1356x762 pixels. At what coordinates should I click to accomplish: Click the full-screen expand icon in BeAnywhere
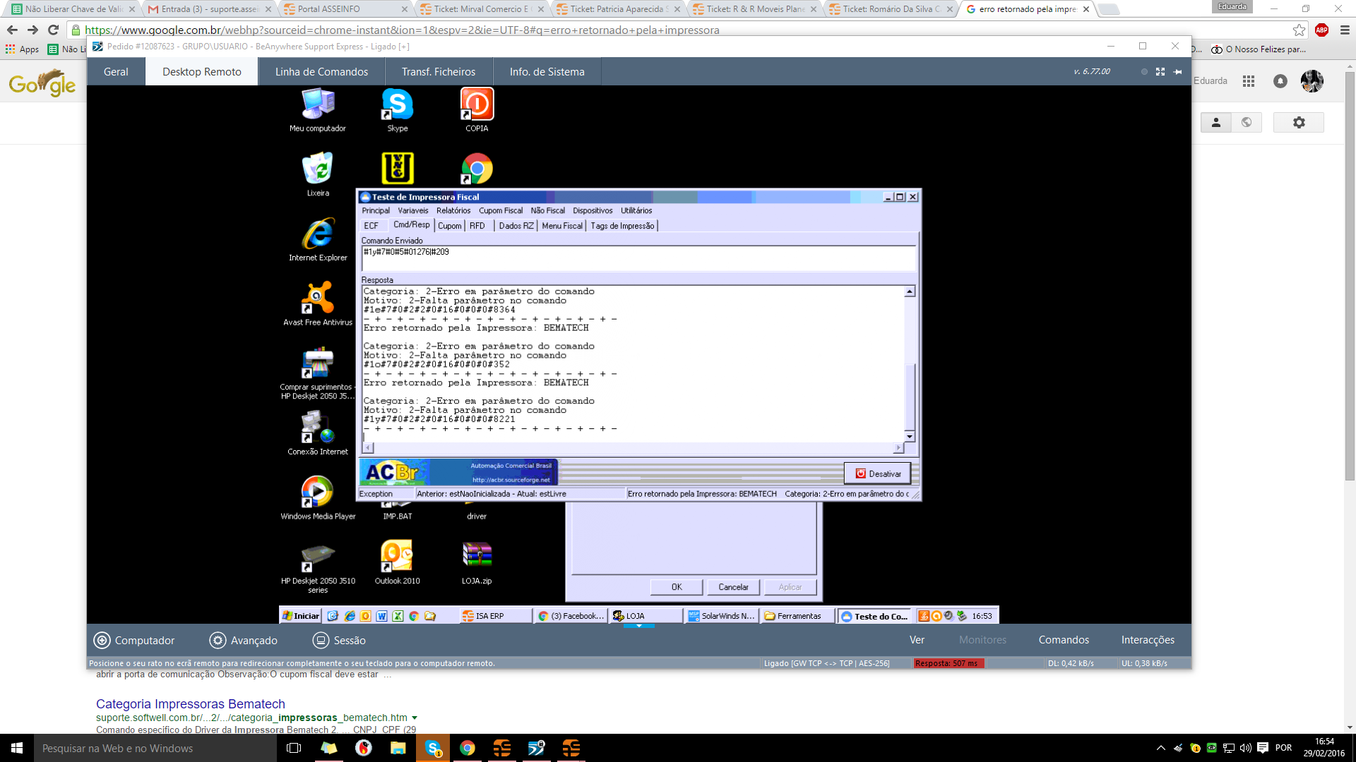(x=1160, y=72)
